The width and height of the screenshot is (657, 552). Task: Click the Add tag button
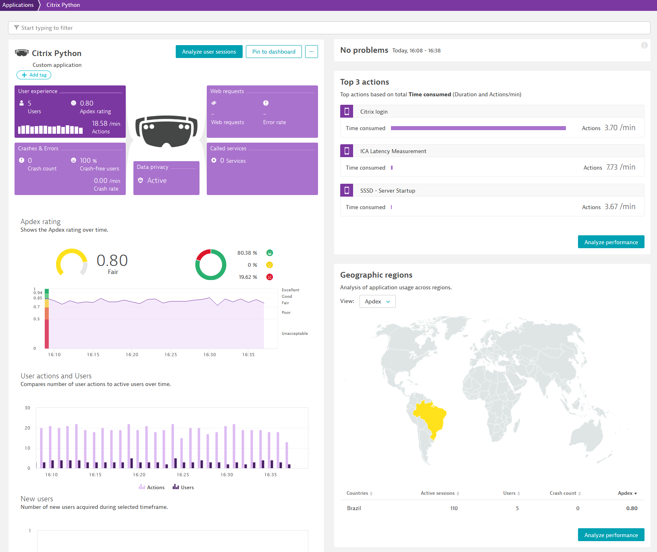34,75
